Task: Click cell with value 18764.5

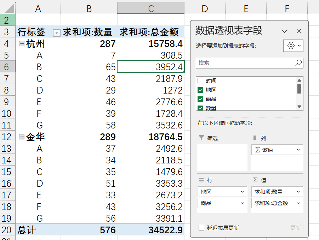Action: coord(151,137)
